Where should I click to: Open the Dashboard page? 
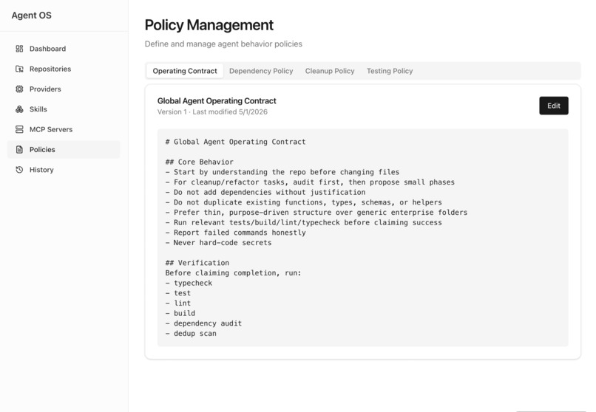click(x=64, y=49)
